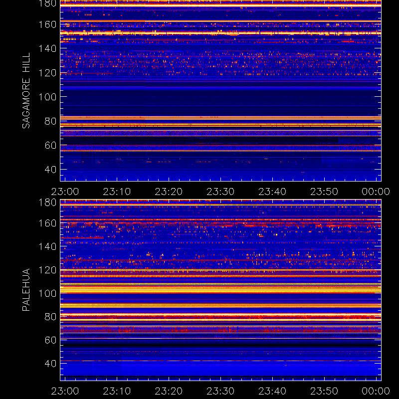Click the 23:40 time label under Palehua plot
Viewport: 399px width, 399px height.
coord(272,391)
